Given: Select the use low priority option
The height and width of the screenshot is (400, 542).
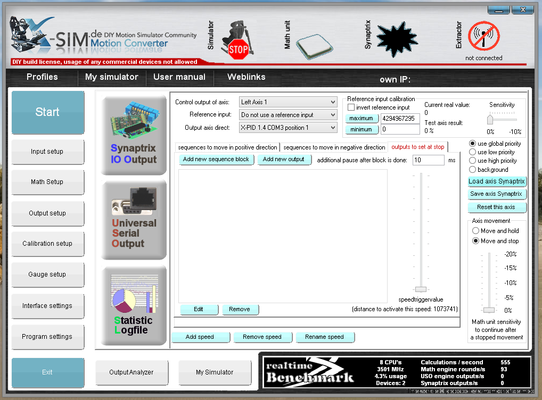Looking at the screenshot, I should pyautogui.click(x=472, y=152).
